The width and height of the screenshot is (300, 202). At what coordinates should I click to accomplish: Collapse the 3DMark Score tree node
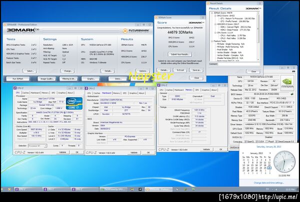coord(212,13)
